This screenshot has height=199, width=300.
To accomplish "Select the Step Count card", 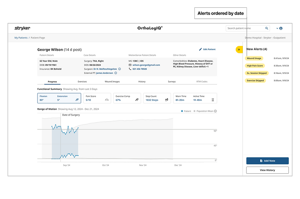I will tap(157, 98).
